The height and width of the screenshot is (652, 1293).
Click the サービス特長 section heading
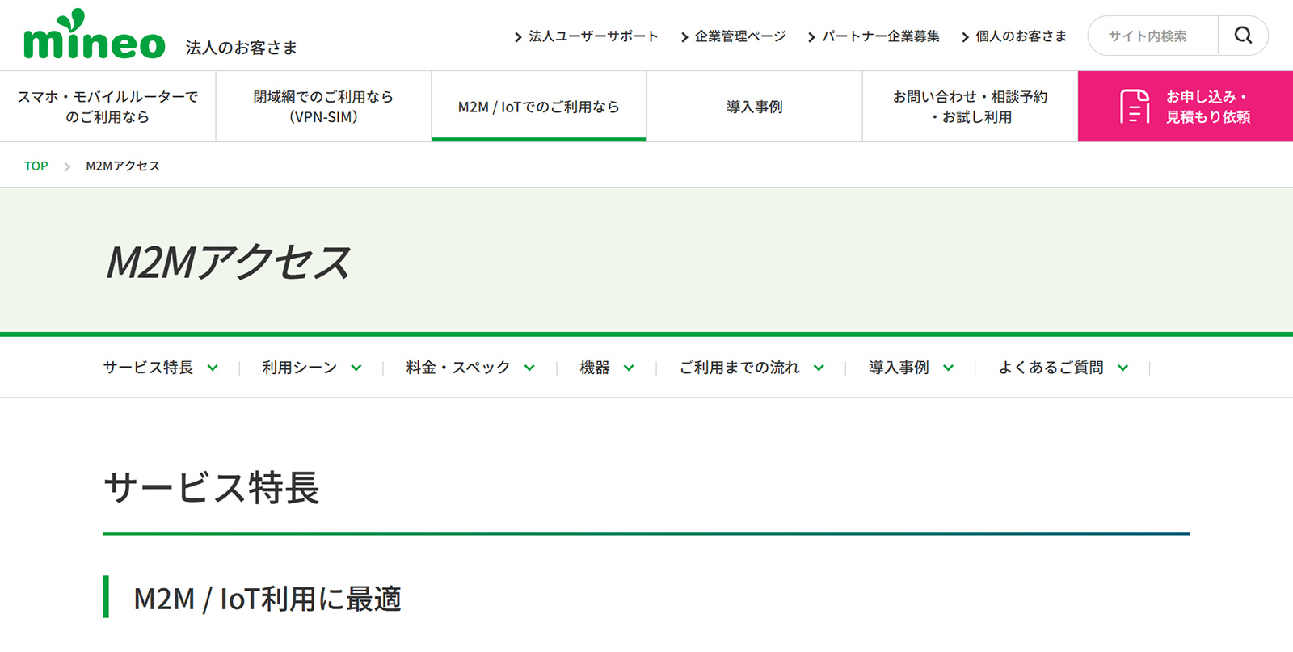point(212,487)
